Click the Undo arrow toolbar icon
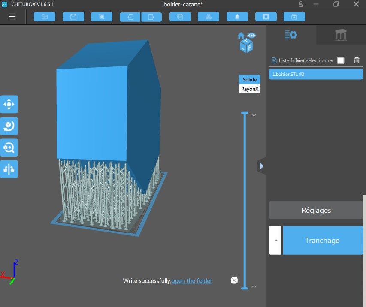This screenshot has height=307, width=366. (130, 17)
